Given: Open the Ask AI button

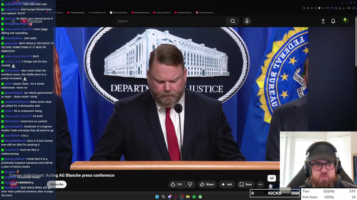Looking at the screenshot, I should pos(226,184).
